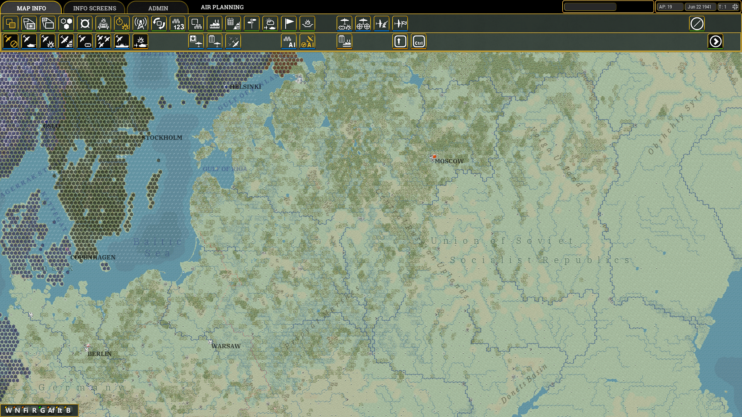Click the stopwatch with explosion icon
This screenshot has height=417, width=742.
[x=122, y=24]
